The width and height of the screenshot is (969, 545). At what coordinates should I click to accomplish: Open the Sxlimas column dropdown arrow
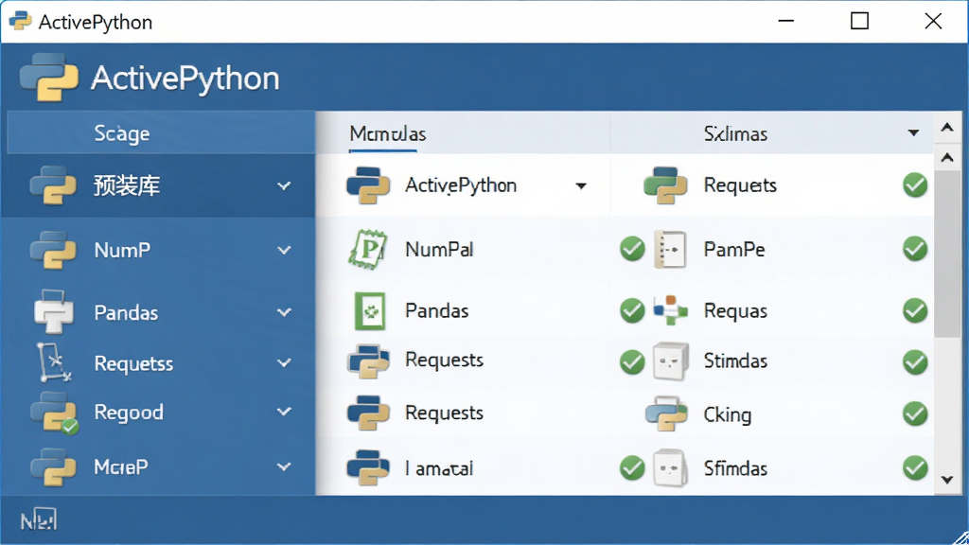point(913,132)
